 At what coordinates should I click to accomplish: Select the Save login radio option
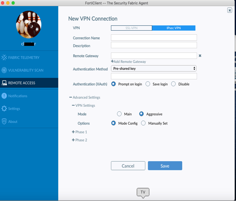pos(148,84)
